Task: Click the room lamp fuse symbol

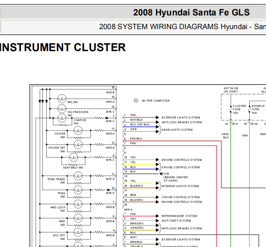Action: pos(249,109)
